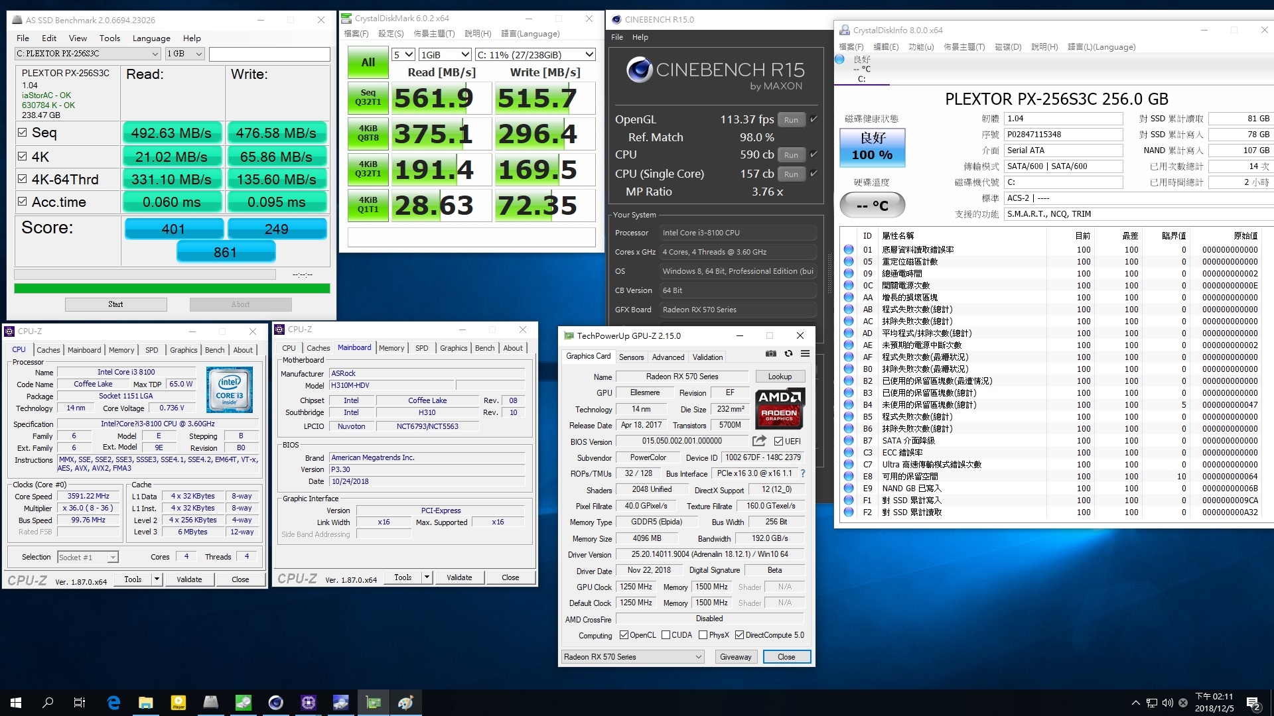Open the CrystalDiskMark 1GiB size dropdown
The height and width of the screenshot is (716, 1274).
tap(445, 54)
